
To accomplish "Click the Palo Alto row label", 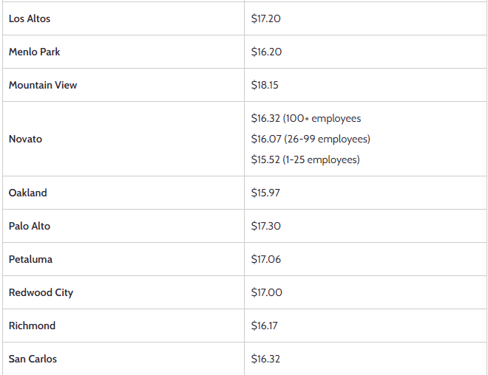I will click(x=30, y=226).
